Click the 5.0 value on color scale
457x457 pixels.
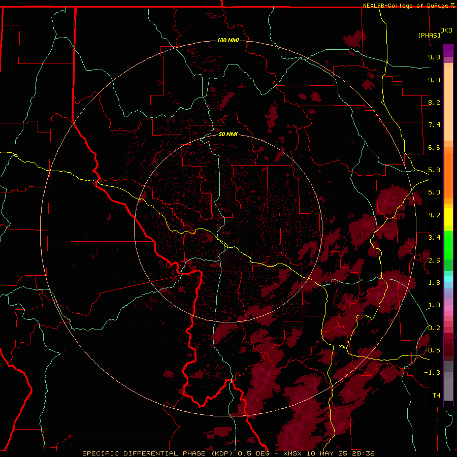(x=434, y=192)
